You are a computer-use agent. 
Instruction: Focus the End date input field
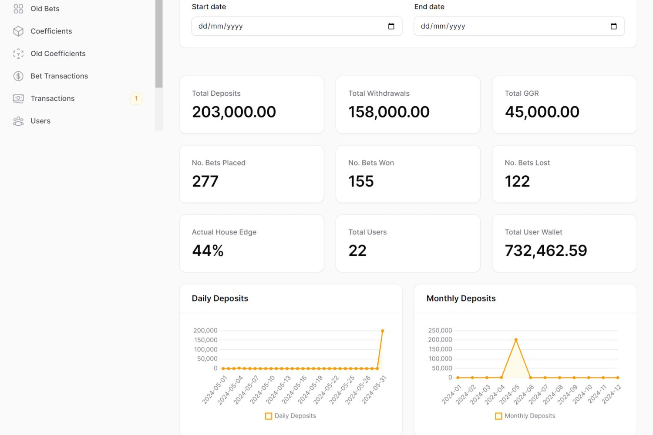519,26
